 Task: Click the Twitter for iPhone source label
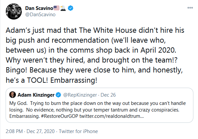pos(78,131)
